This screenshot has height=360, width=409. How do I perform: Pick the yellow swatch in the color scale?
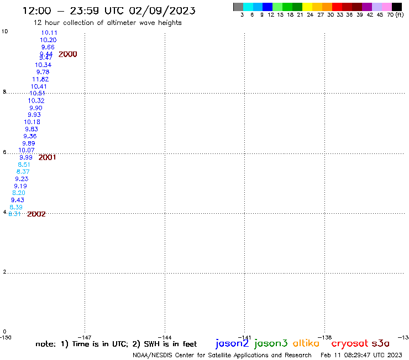click(x=307, y=7)
